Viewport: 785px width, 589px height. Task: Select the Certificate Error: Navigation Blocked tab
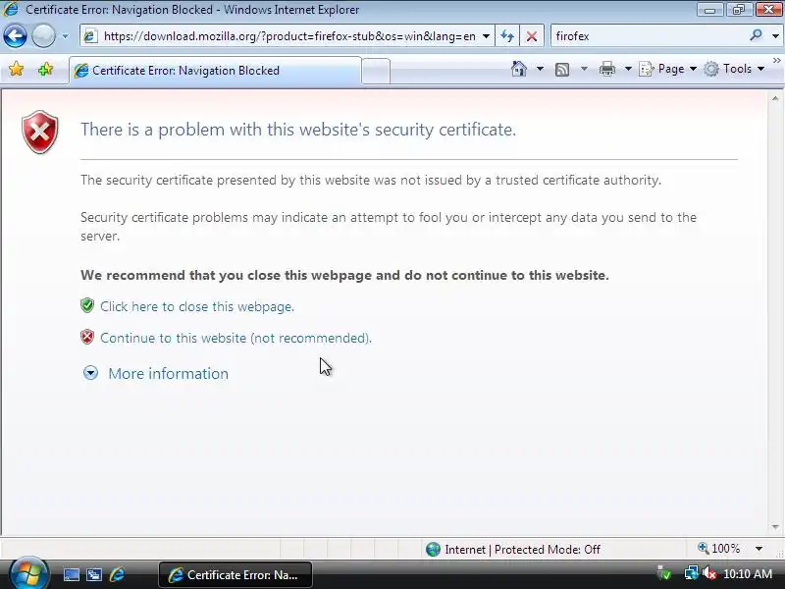click(x=215, y=71)
